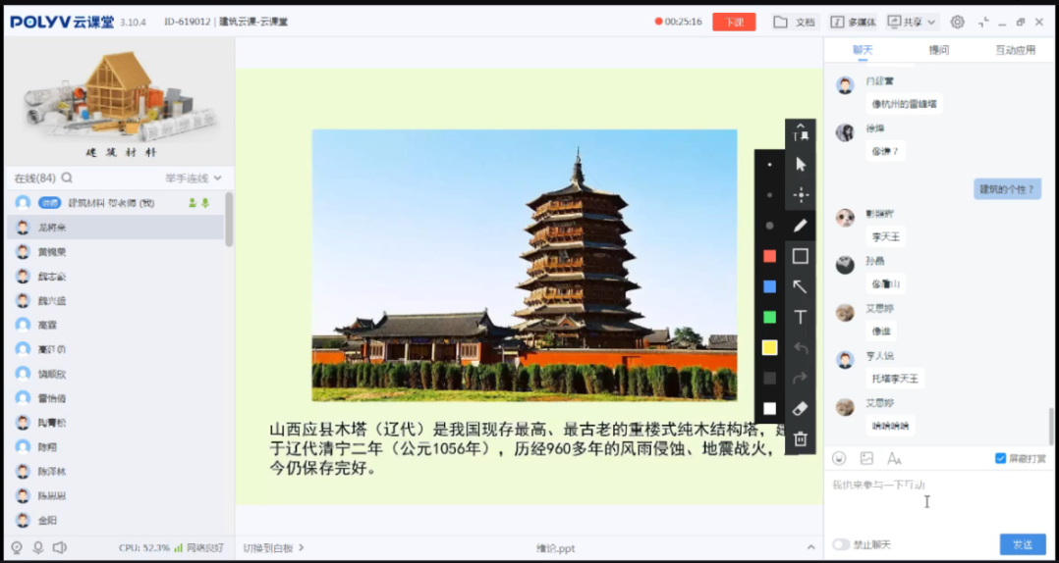
Task: Select the arrow drawing tool
Action: (x=801, y=286)
